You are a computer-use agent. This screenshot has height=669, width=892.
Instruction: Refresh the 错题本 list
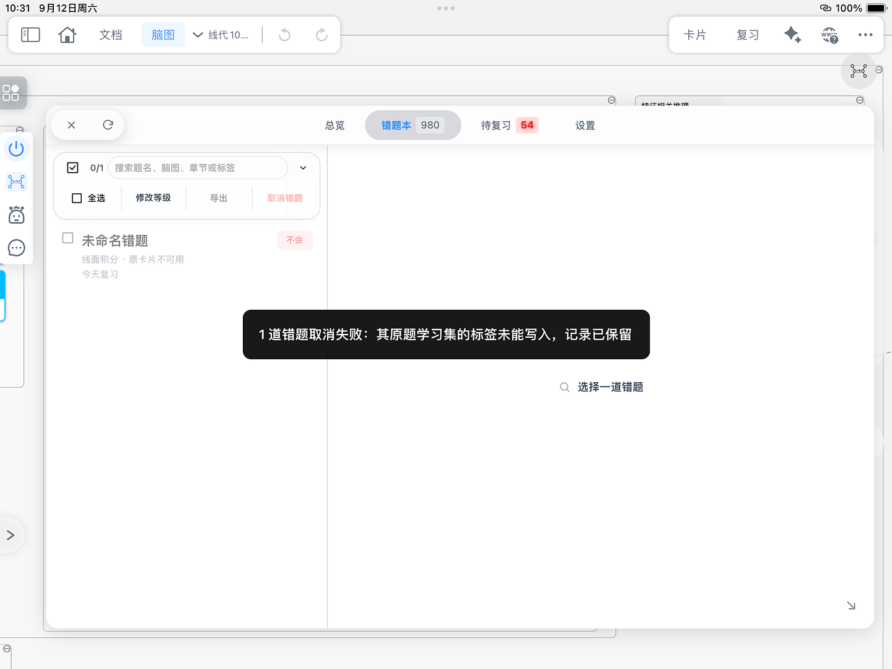[x=108, y=125]
